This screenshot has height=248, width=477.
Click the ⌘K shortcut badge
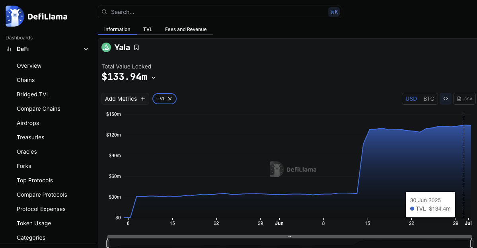[x=334, y=12]
